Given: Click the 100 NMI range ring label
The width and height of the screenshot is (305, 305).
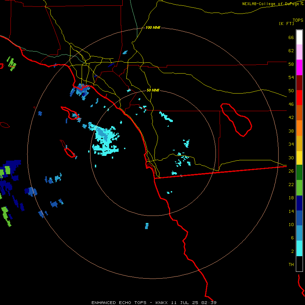Looking at the screenshot, I should [153, 28].
